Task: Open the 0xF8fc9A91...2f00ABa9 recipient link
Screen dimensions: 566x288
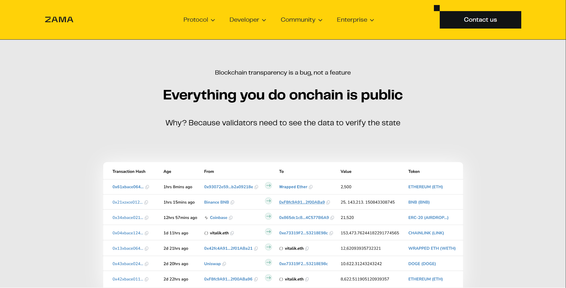Action: [302, 202]
